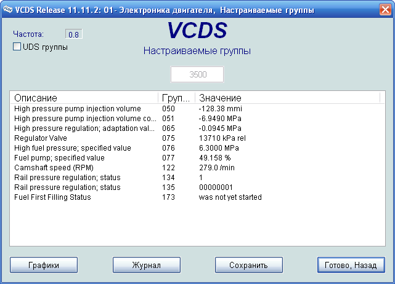The width and height of the screenshot is (395, 284).
Task: Click group number 173
Action: click(168, 197)
